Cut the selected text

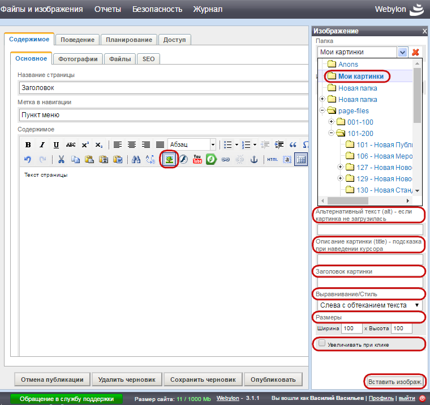(x=61, y=159)
